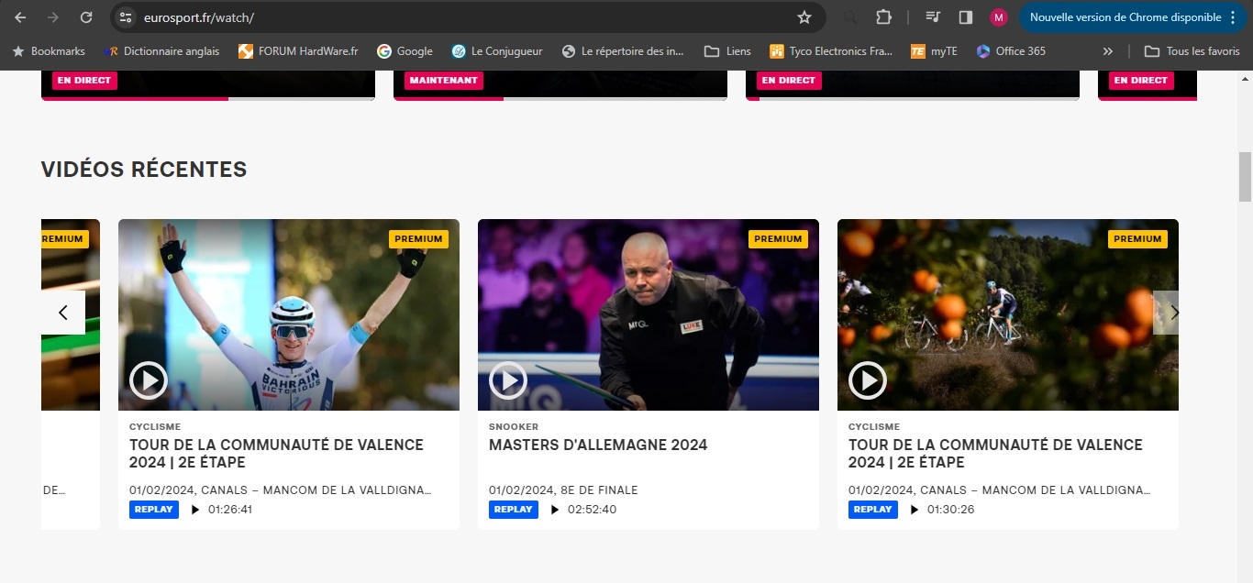
Task: Click the MAINTENANT badge on live card
Action: (x=444, y=81)
